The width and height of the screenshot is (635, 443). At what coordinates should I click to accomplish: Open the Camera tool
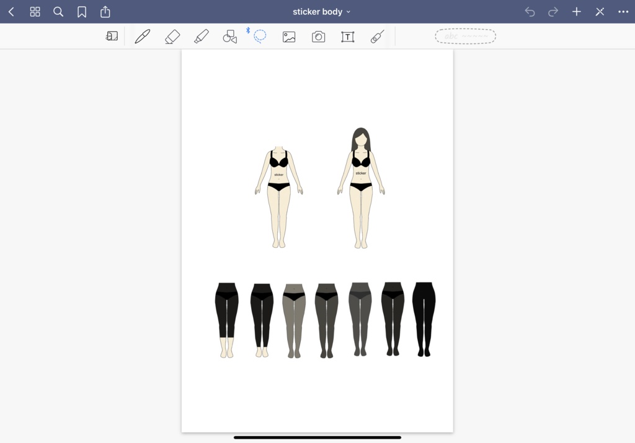[x=318, y=37]
